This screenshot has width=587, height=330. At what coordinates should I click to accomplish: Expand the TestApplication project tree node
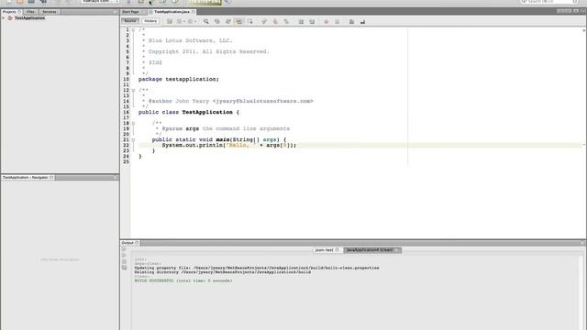(x=4, y=18)
